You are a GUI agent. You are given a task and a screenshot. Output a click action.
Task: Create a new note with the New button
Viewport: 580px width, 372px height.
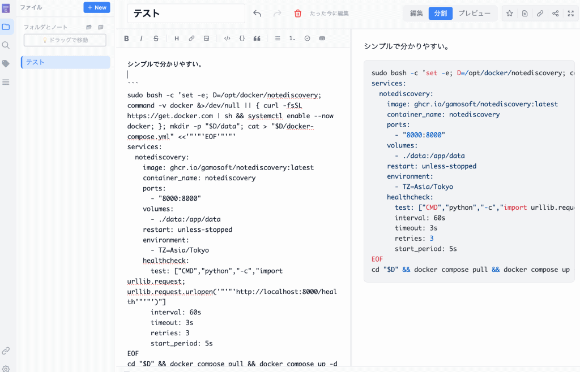coord(97,7)
